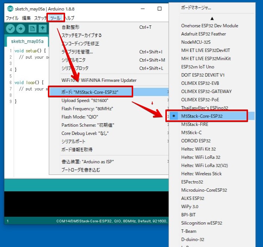Screen dimensions: 263x247
Task: Expand the ボード: "M5Stack-Core-ESP32" submenu
Action: coord(109,92)
